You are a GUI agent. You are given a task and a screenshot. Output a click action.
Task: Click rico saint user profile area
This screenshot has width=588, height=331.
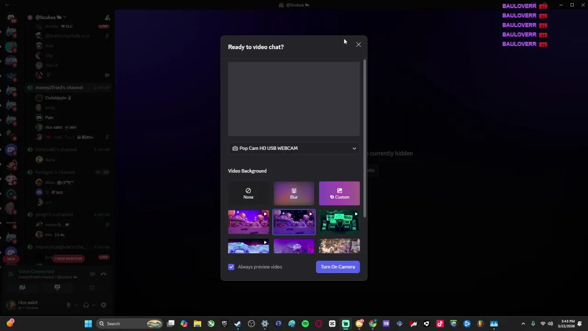pyautogui.click(x=28, y=304)
